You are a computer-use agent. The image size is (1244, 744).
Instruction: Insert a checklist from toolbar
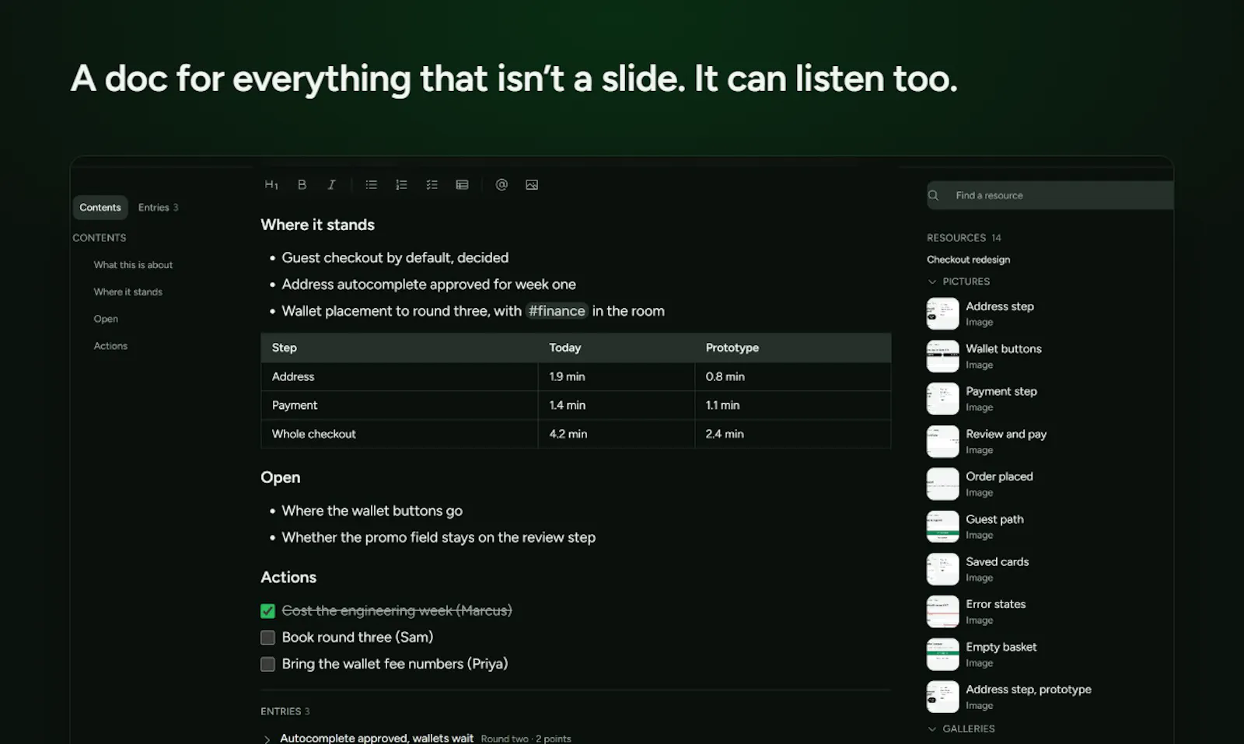[432, 185]
